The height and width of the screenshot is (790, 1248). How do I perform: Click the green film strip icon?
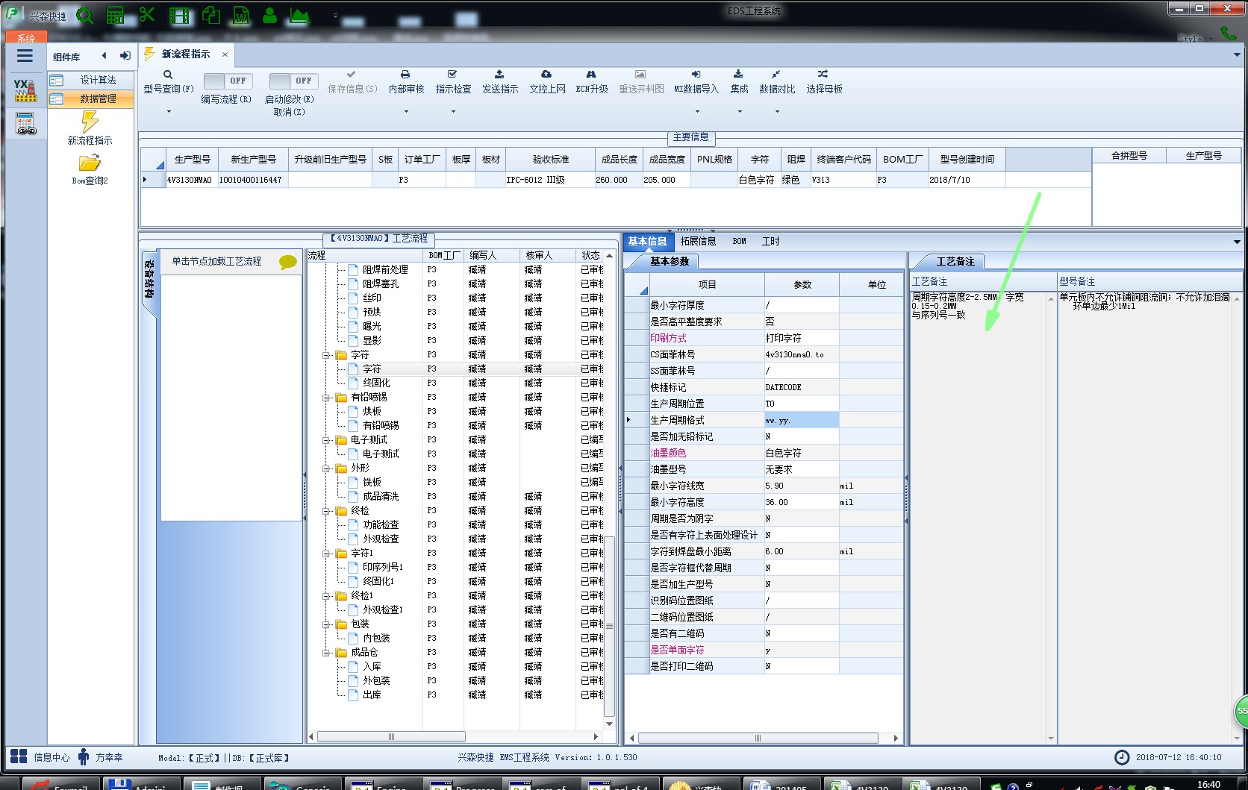[x=179, y=15]
